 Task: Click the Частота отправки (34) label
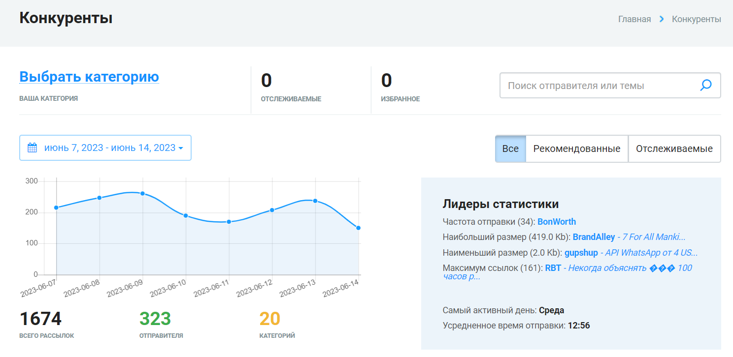pos(489,222)
